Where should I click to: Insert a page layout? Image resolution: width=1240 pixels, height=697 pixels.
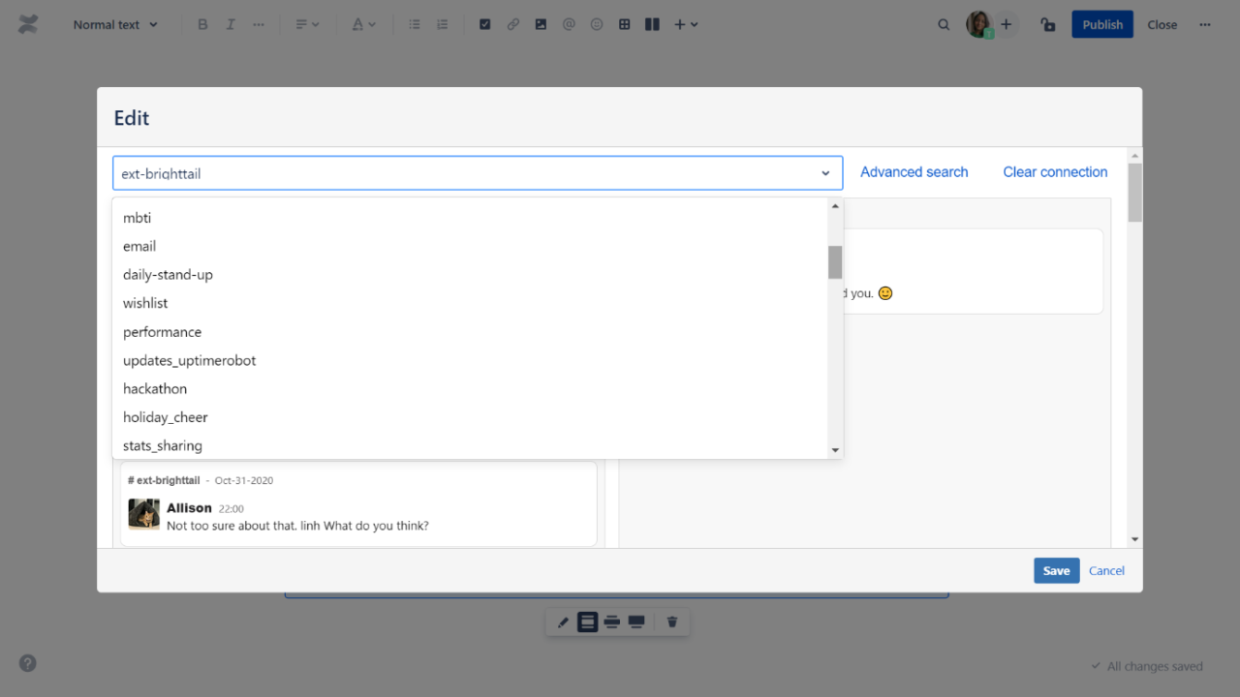point(651,23)
